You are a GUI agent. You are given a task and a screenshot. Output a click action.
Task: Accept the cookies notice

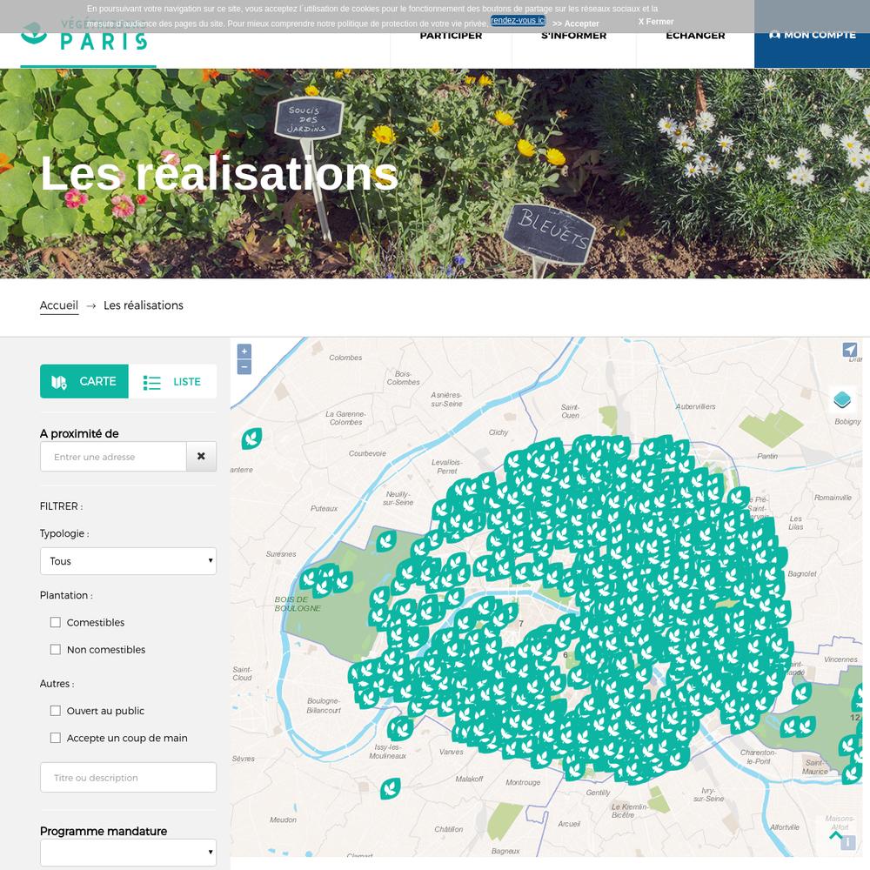[575, 23]
